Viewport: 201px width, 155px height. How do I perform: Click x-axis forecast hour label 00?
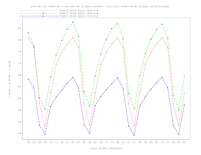tap(28, 142)
